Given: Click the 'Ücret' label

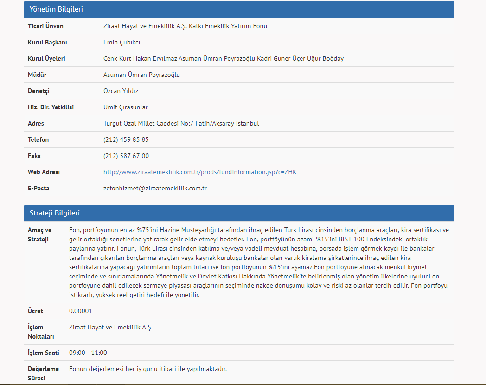Looking at the screenshot, I should pos(35,311).
